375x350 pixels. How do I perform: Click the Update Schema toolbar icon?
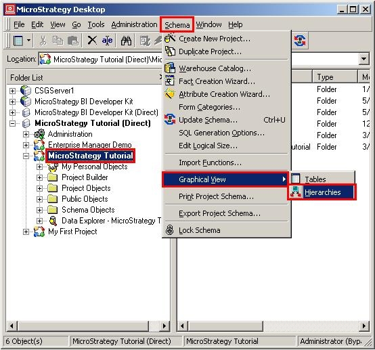pos(300,41)
